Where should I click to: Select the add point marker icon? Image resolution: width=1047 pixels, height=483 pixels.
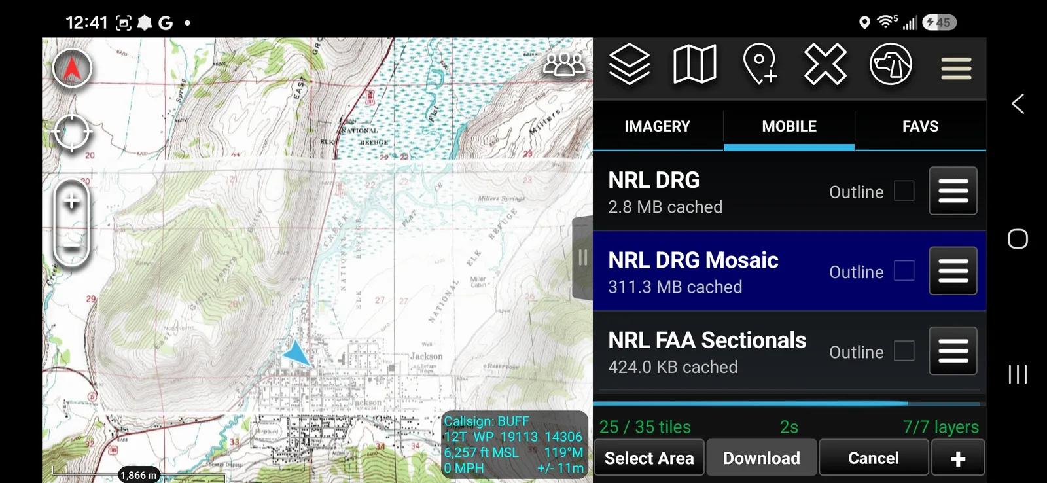(760, 64)
